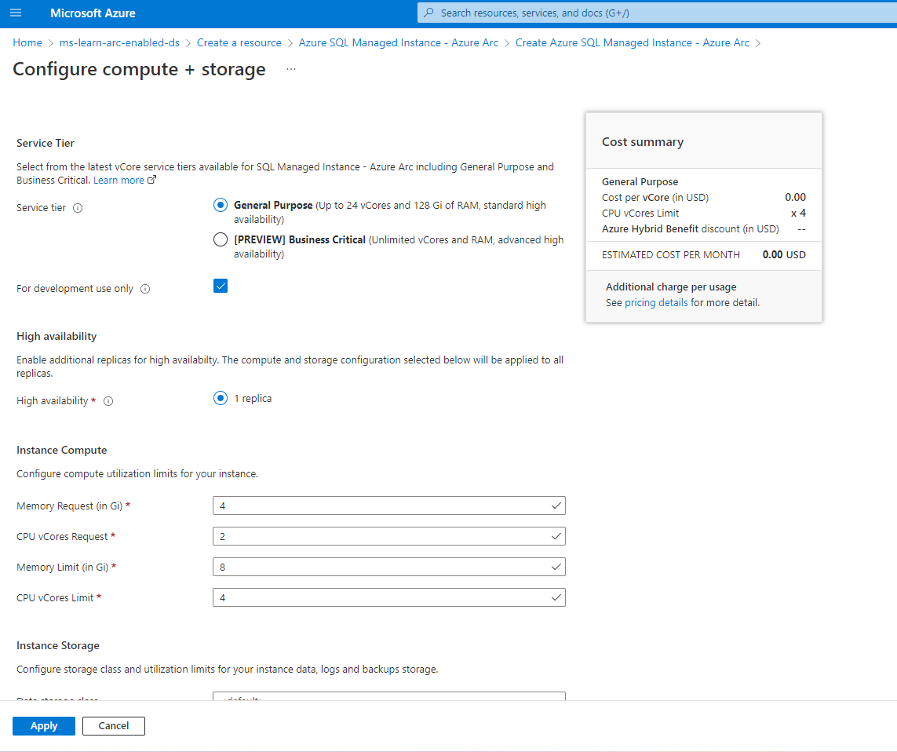The height and width of the screenshot is (752, 897).
Task: Click the search magnifier icon
Action: (428, 13)
